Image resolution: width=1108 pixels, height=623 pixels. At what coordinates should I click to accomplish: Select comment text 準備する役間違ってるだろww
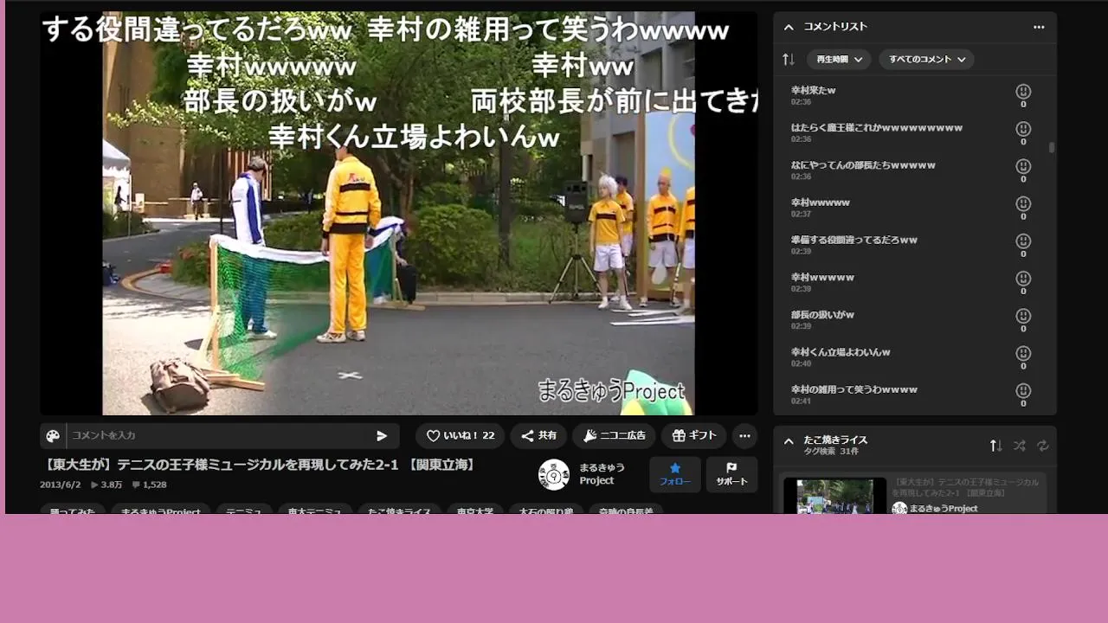click(854, 240)
